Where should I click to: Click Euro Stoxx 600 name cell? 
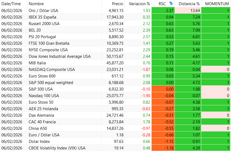click(42, 76)
